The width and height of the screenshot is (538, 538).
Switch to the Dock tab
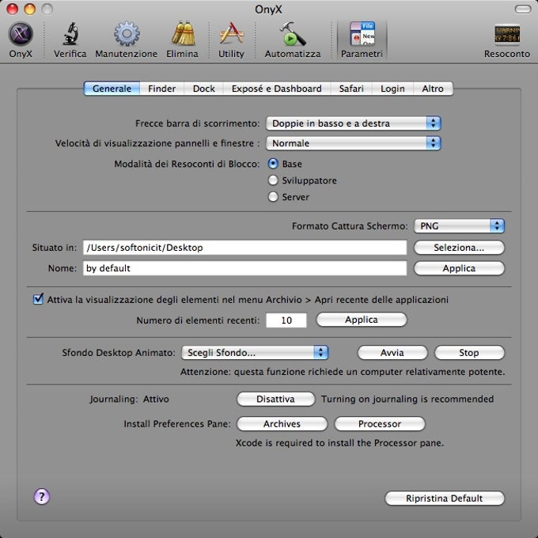pyautogui.click(x=204, y=89)
